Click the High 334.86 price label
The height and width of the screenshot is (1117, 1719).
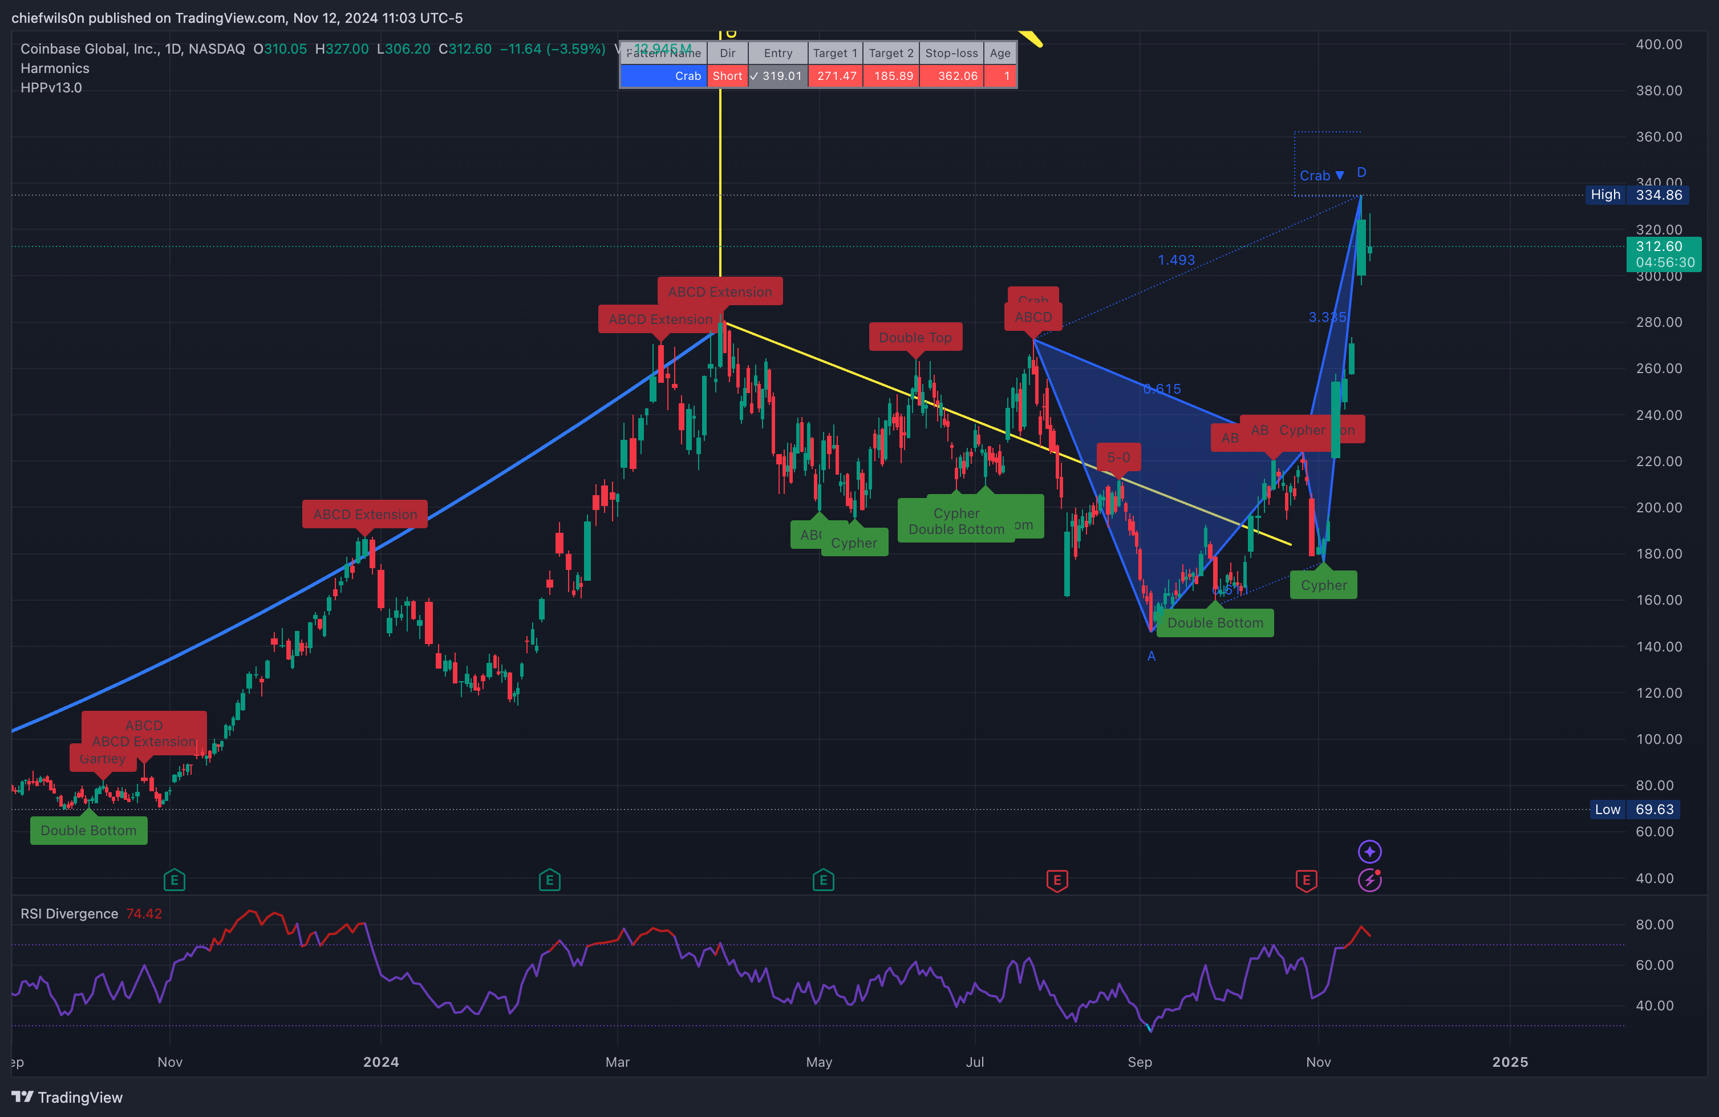tap(1637, 195)
